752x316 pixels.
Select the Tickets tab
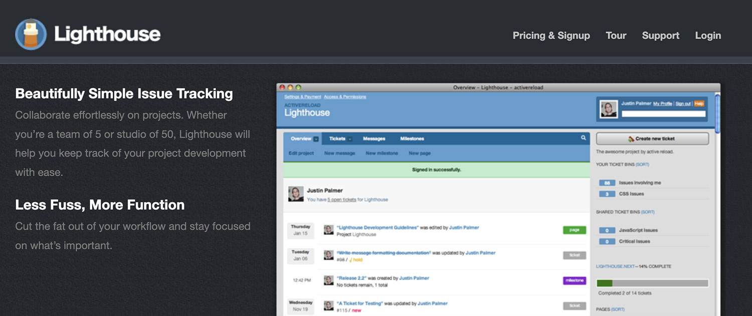pyautogui.click(x=337, y=139)
